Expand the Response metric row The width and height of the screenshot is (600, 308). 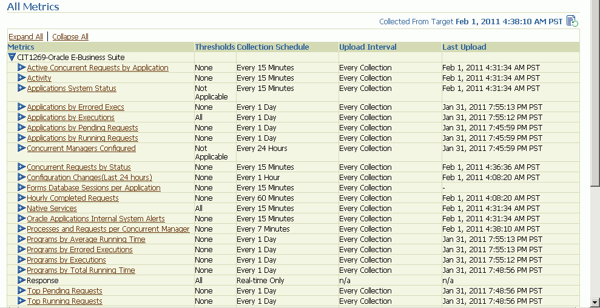tap(22, 281)
